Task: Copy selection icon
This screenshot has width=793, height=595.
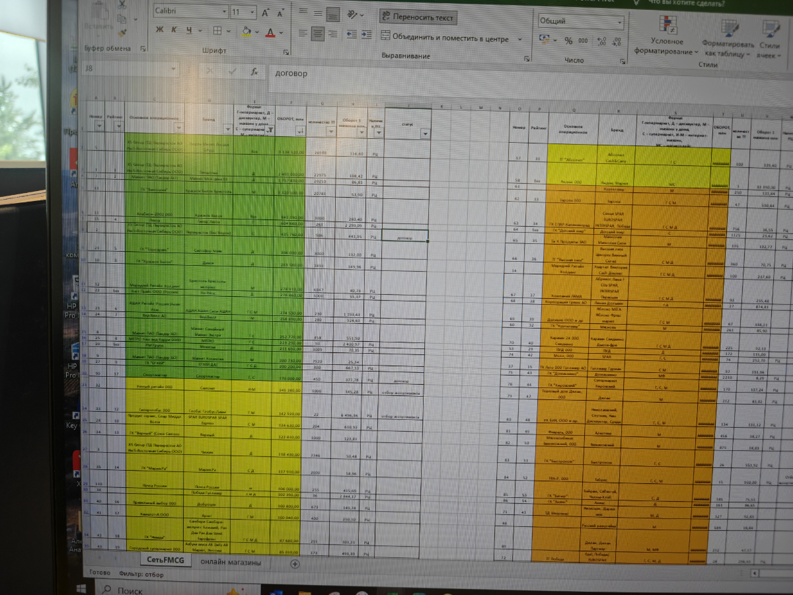Action: point(123,19)
